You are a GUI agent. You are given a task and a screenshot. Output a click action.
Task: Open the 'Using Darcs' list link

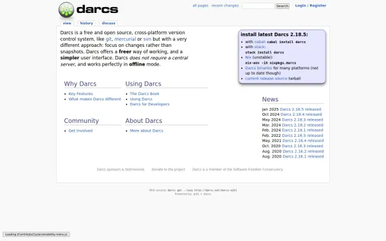click(141, 99)
